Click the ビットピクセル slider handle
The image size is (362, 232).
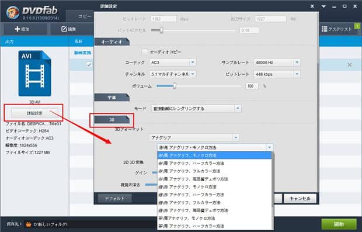[x=161, y=30]
